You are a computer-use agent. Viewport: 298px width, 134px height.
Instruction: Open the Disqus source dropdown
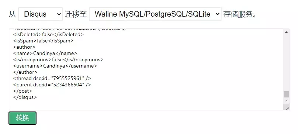41,14
